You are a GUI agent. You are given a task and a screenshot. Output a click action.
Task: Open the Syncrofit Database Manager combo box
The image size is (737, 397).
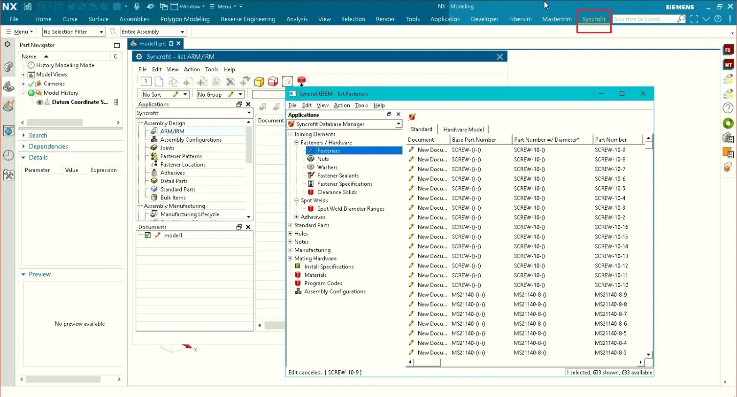[345, 124]
